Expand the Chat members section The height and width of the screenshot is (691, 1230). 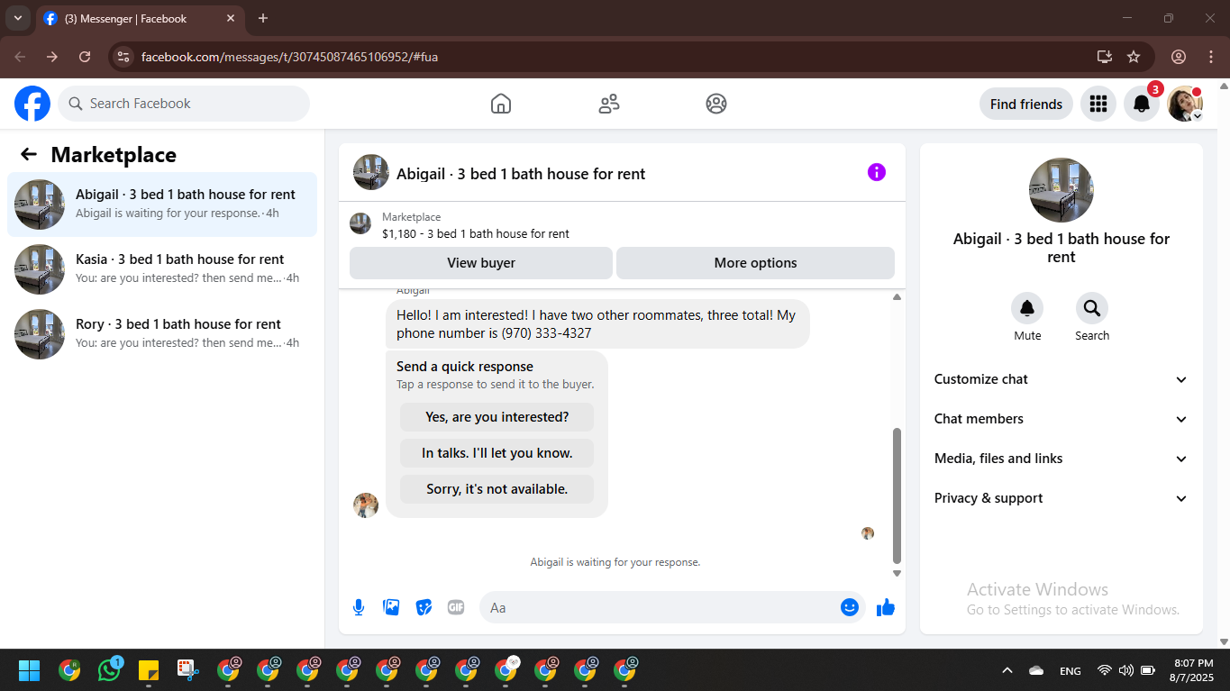(1061, 419)
